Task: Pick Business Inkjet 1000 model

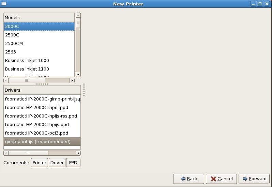Action: [39, 60]
